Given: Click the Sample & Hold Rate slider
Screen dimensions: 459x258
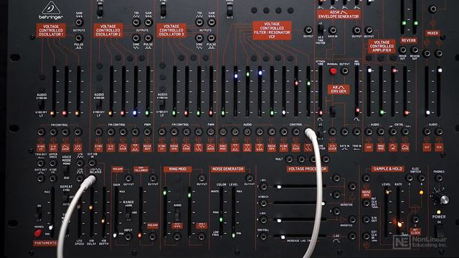Looking at the screenshot, I should tap(399, 213).
